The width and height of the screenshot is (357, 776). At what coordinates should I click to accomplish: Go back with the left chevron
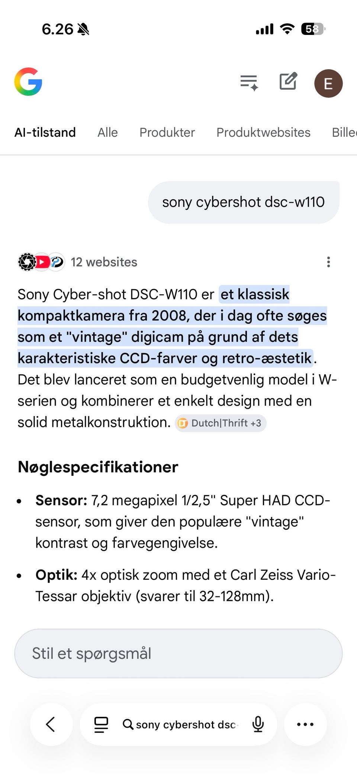click(x=51, y=724)
